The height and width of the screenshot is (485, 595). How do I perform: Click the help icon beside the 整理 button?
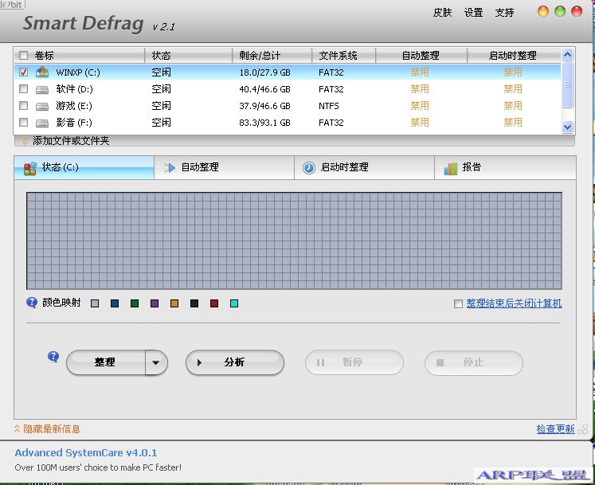click(53, 357)
